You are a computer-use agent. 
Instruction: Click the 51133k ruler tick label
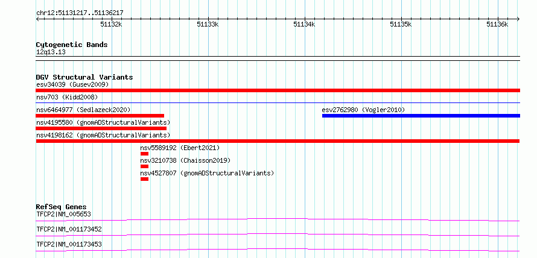point(208,24)
